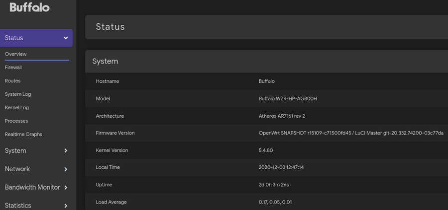Collapse the Status menu chevron
The image size is (448, 210).
click(65, 38)
